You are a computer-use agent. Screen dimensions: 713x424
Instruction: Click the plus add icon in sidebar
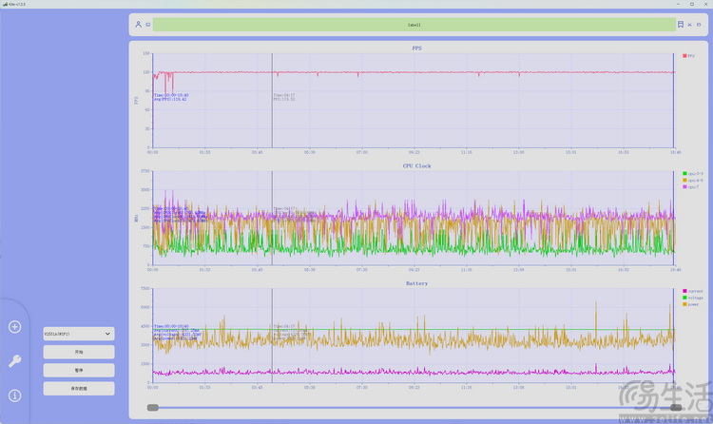point(14,327)
